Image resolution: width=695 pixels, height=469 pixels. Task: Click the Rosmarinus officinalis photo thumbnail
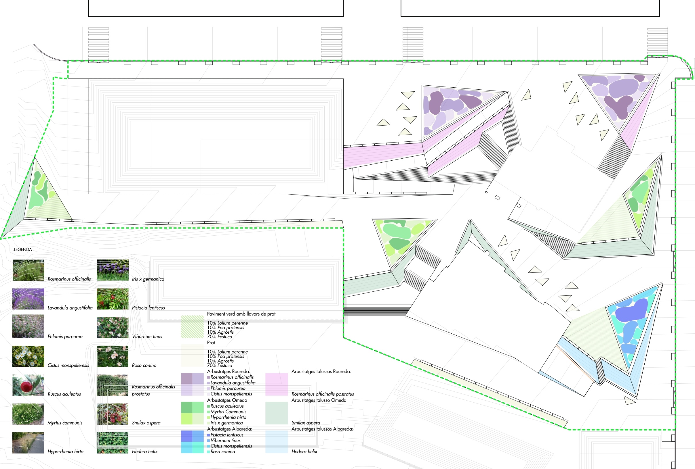(x=28, y=270)
